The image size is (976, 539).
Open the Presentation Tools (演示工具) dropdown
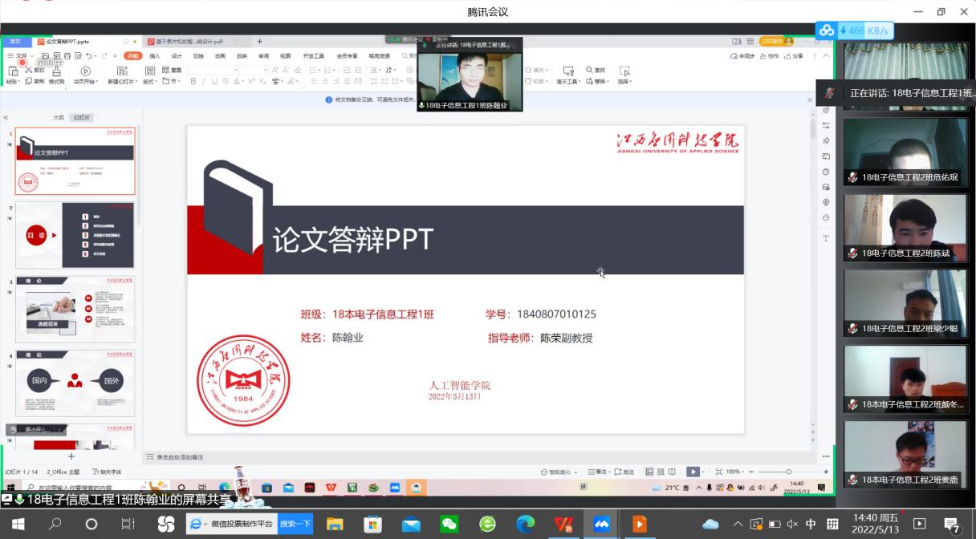point(567,82)
